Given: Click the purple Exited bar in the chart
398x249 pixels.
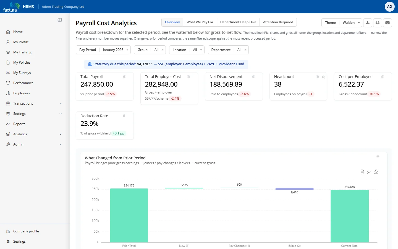Looking at the screenshot, I should click(294, 189).
